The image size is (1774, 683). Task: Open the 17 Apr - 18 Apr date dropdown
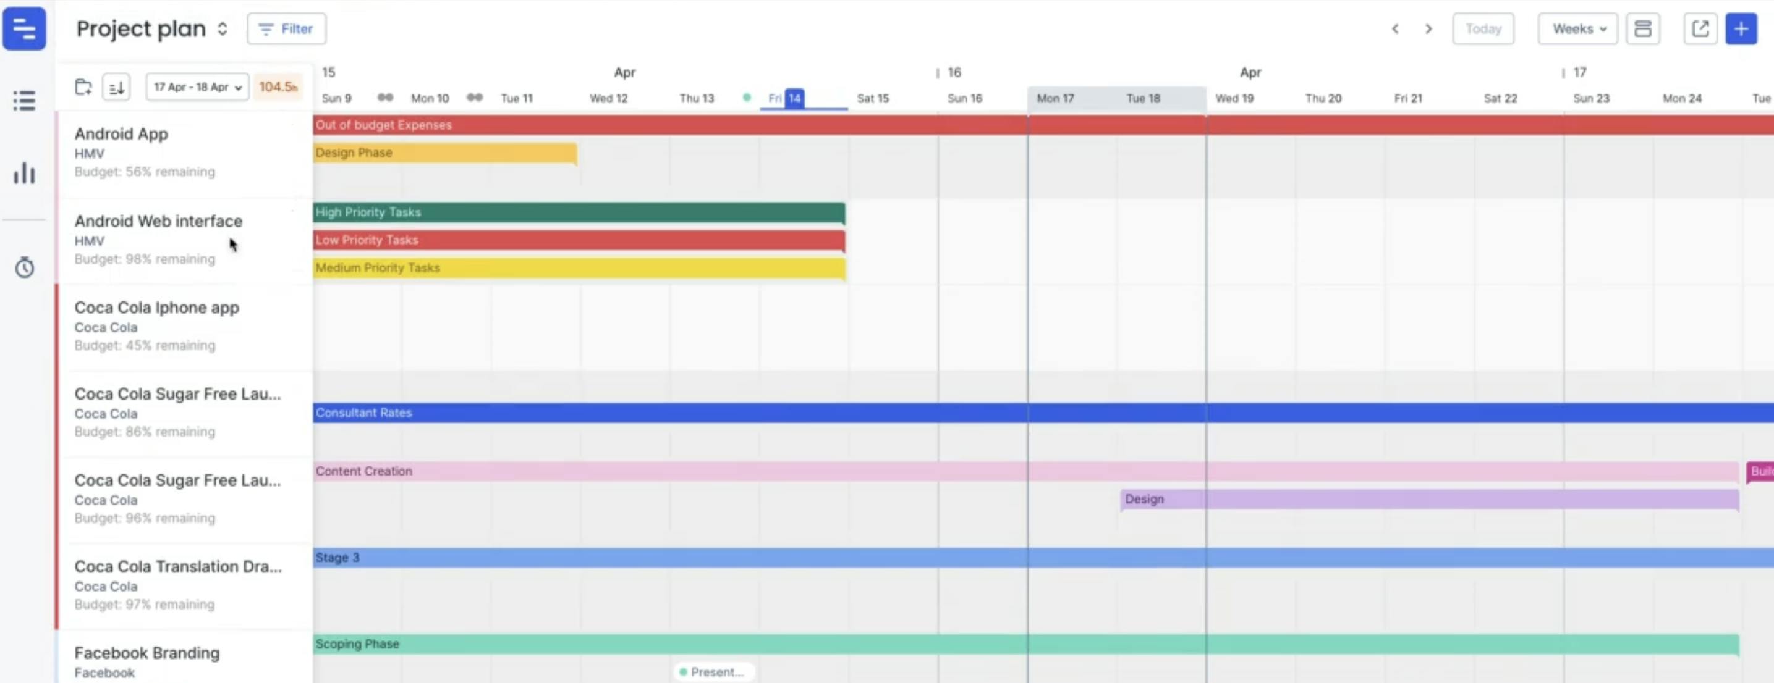tap(197, 86)
